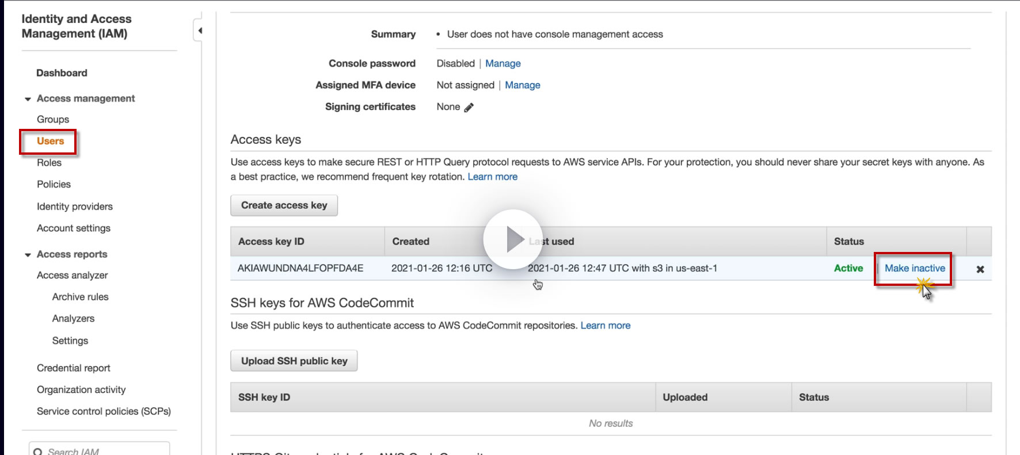Click the search magnifier icon in sidebar
Screen dimensions: 1020x455
(38, 452)
